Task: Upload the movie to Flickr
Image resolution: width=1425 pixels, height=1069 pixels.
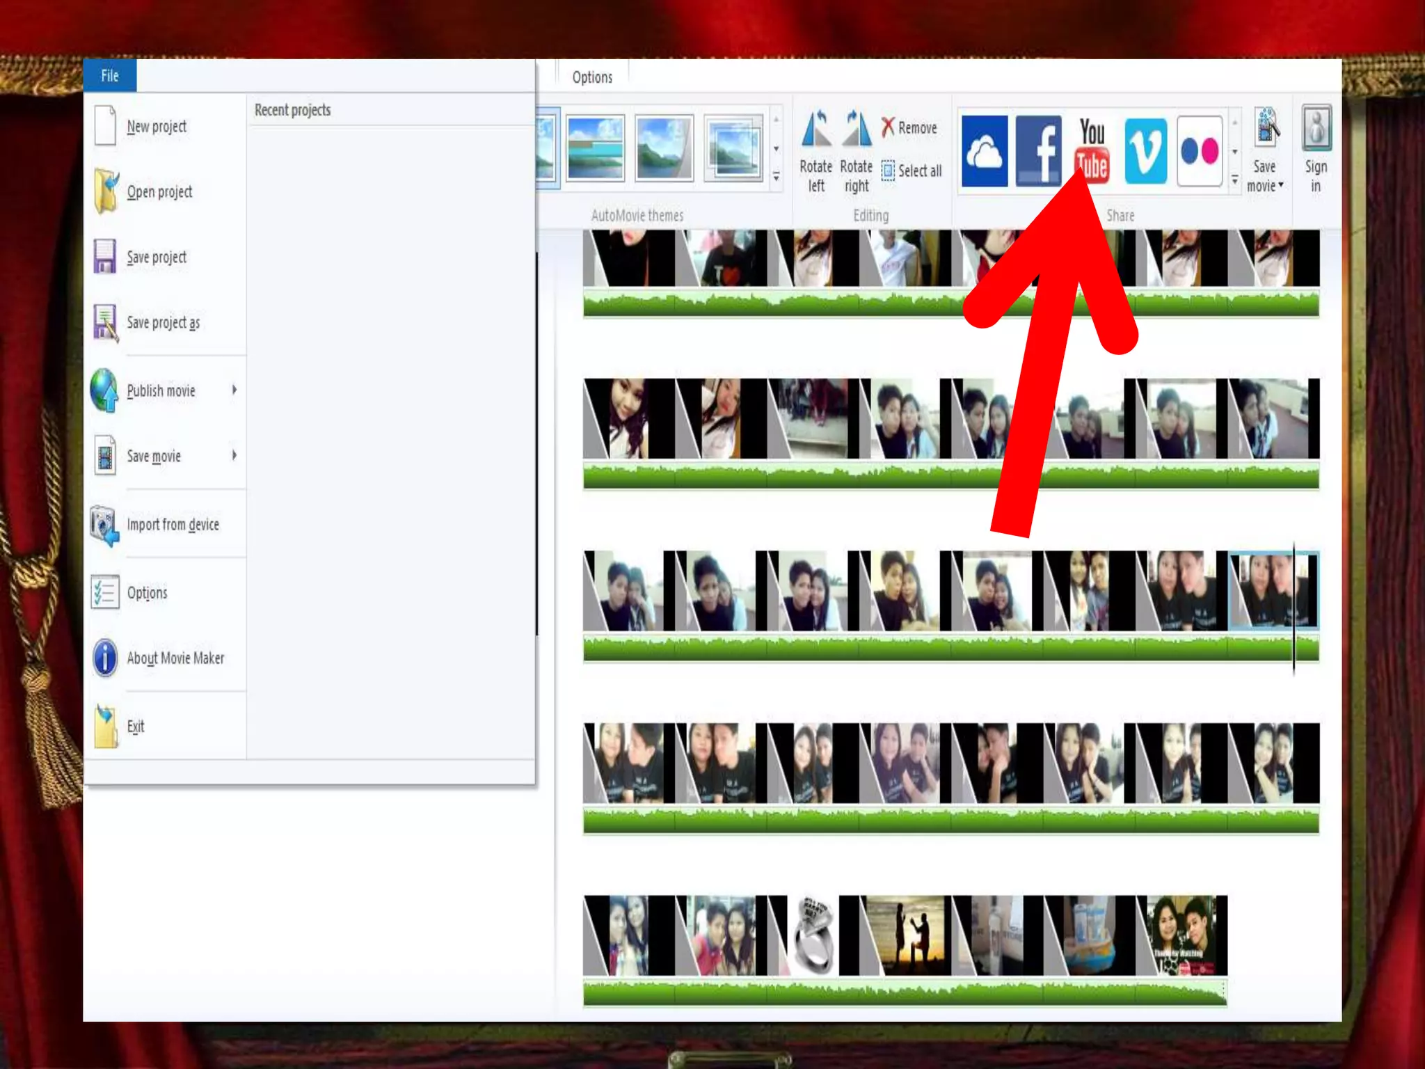Action: (1200, 151)
